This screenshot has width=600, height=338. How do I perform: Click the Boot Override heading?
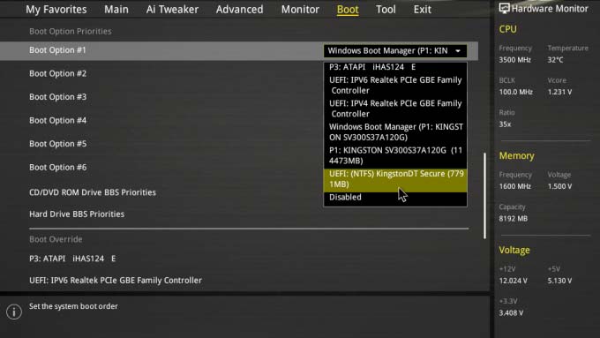coord(56,239)
